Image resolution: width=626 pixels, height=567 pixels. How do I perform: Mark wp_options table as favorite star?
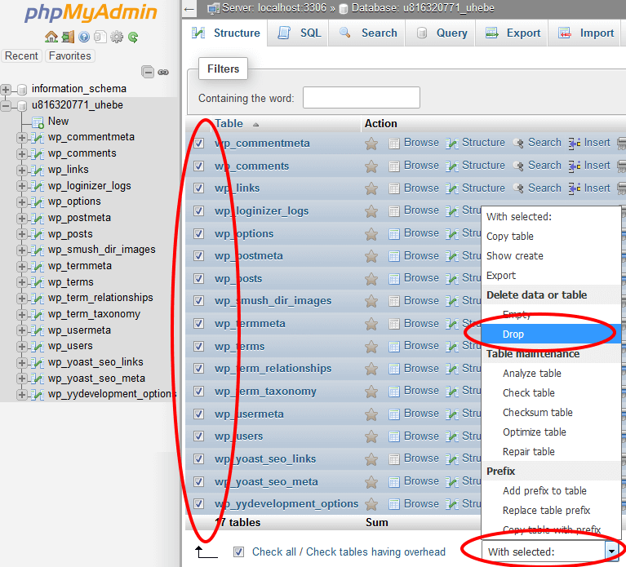click(371, 234)
